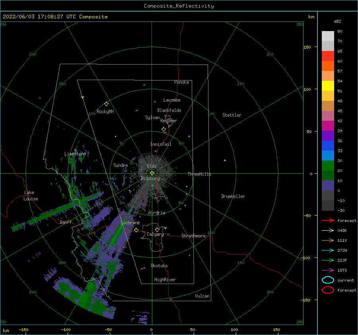Click the Composite_Reflectivity title text
The width and height of the screenshot is (358, 335).
pyautogui.click(x=179, y=6)
